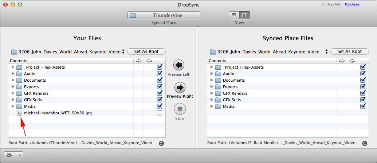Image resolution: width=377 pixels, height=163 pixels.
Task: Uncheck Audio checkbox in Synced Place Files
Action: point(363,73)
